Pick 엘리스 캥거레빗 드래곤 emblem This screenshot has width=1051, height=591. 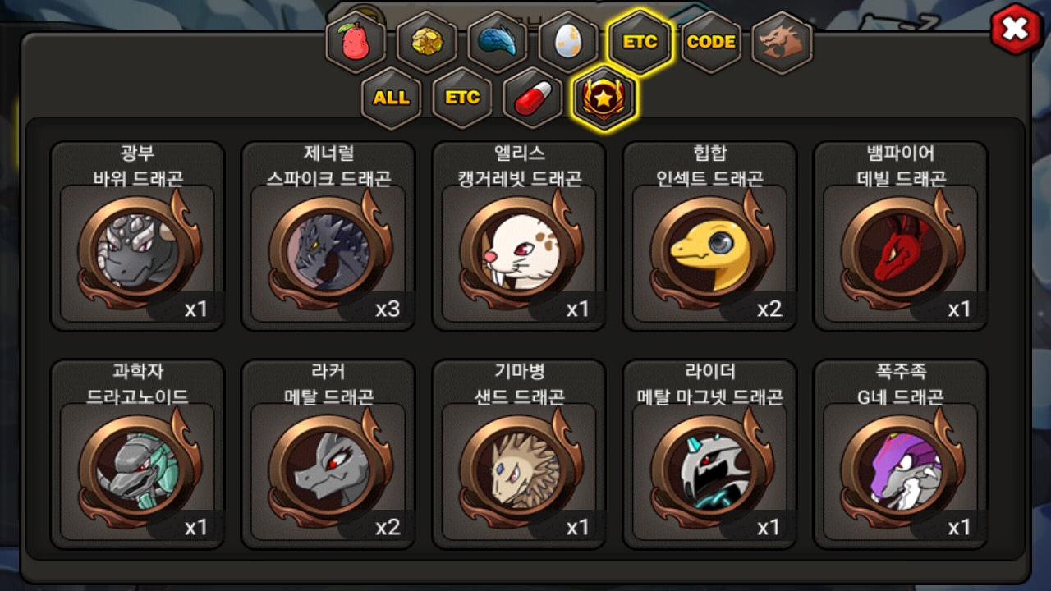click(519, 236)
